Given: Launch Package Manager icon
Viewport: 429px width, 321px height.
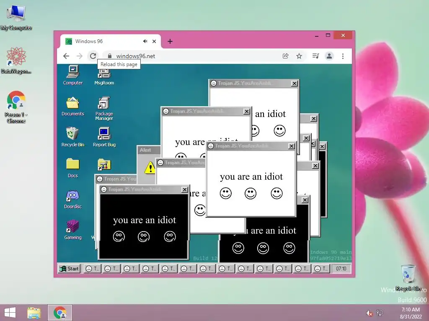Looking at the screenshot, I should coord(104,108).
